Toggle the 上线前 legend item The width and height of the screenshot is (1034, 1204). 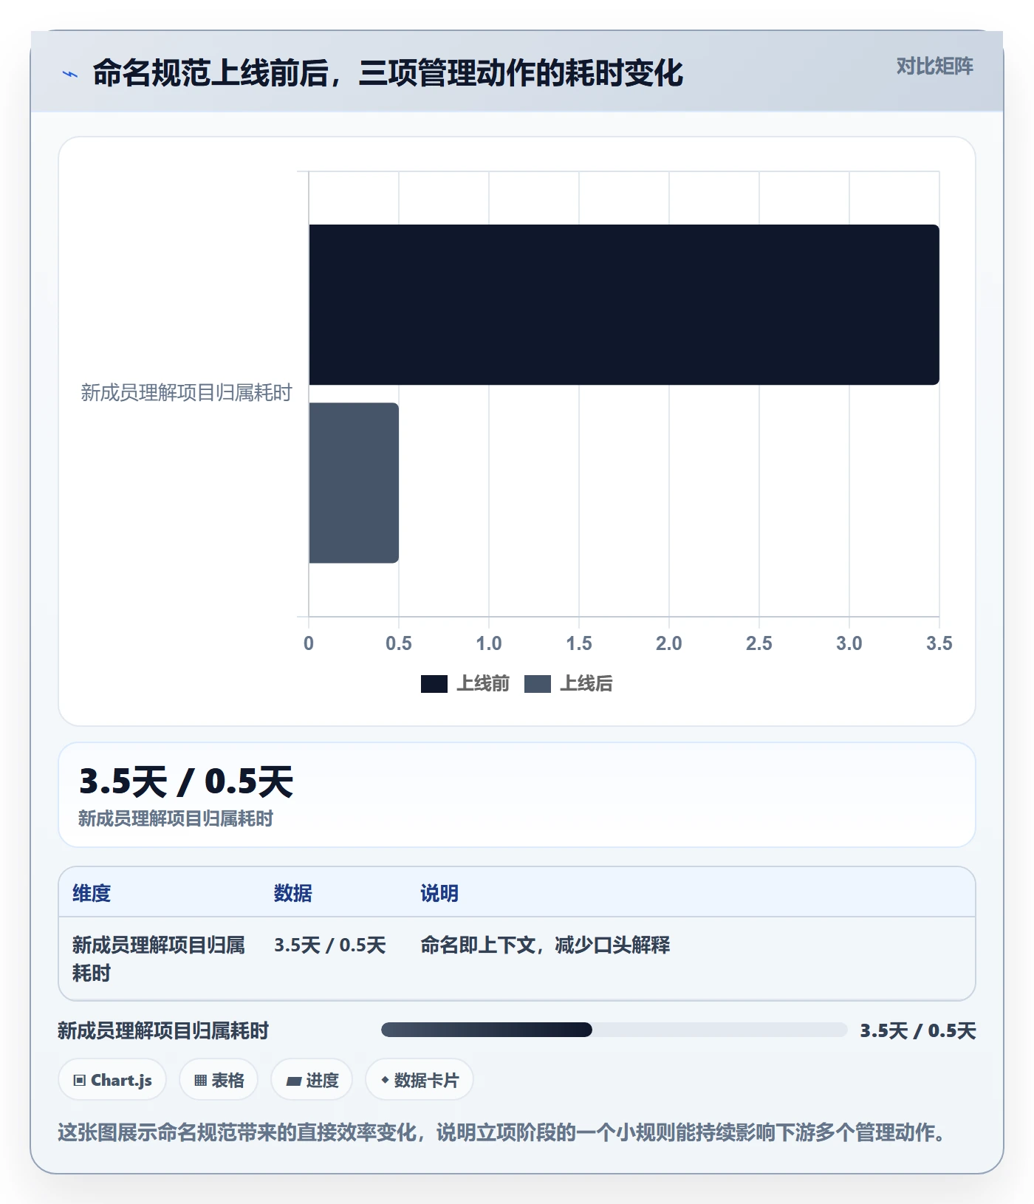coord(465,684)
